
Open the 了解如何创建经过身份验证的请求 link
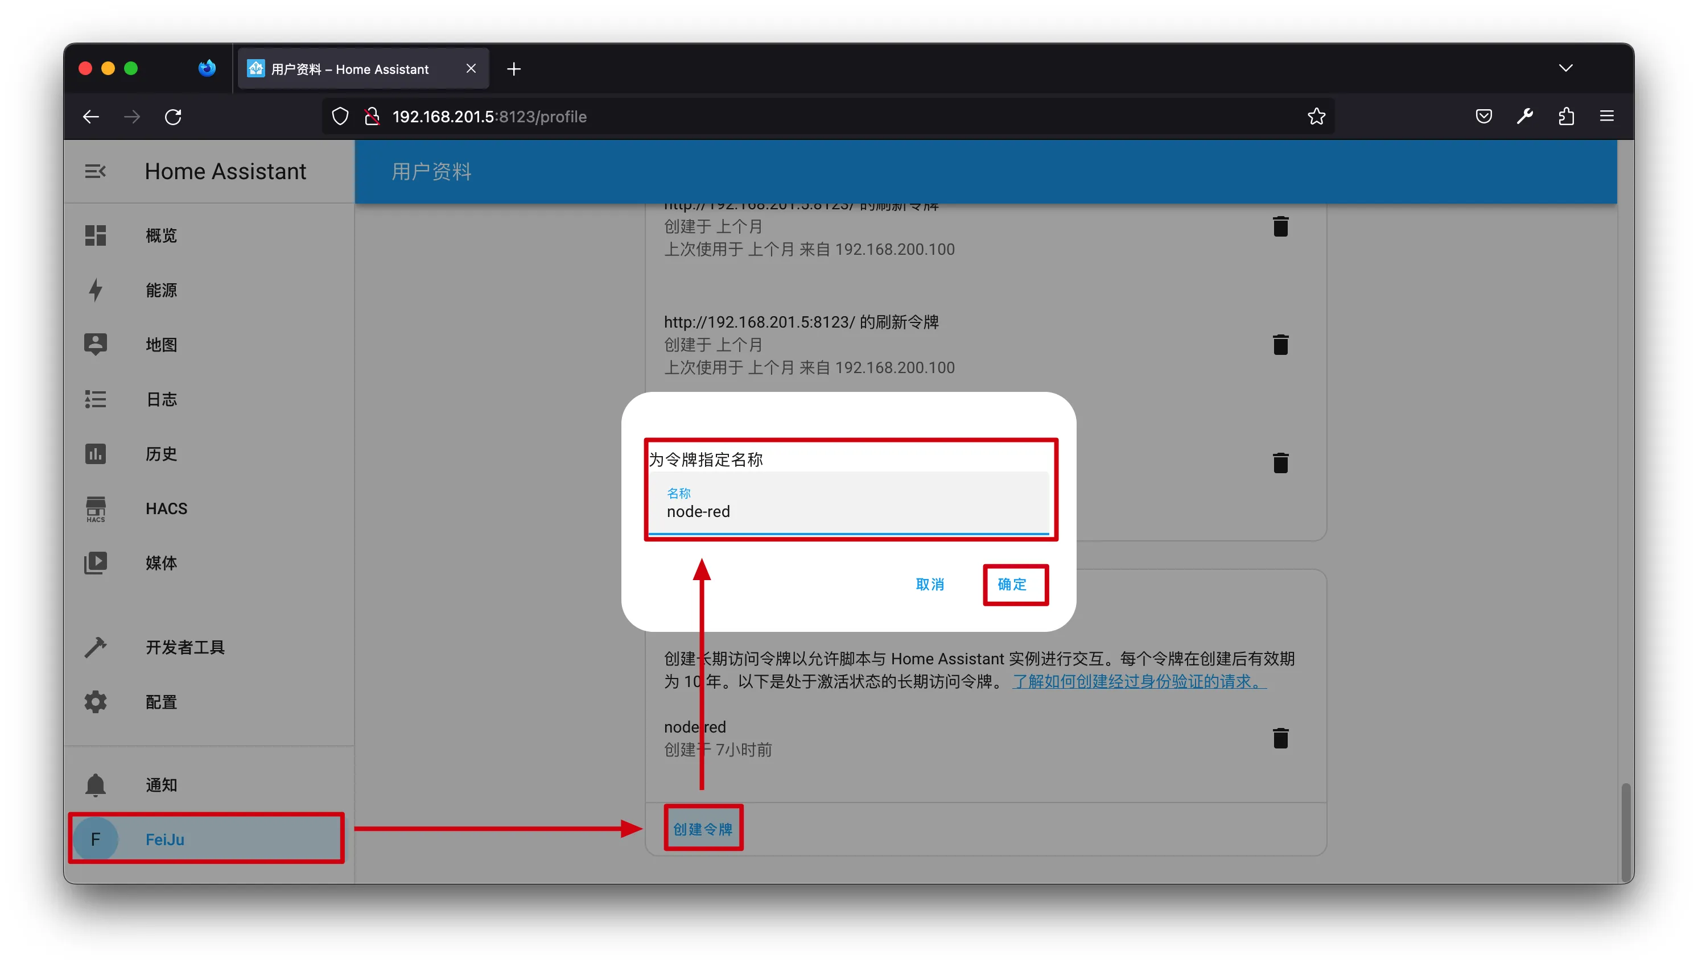click(1139, 681)
